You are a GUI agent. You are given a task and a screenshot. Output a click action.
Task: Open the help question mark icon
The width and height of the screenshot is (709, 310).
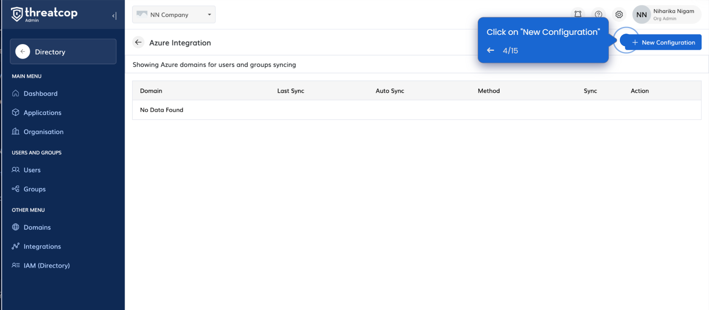pyautogui.click(x=598, y=14)
